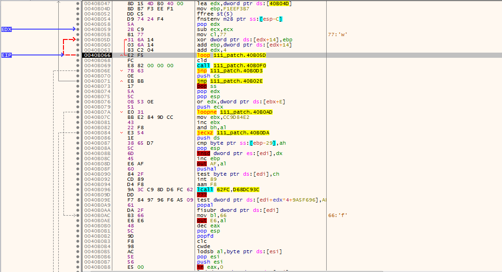Image resolution: width=502 pixels, height=272 pixels.
Task: Select address 0040B06E in the address column
Action: [x=97, y=71]
